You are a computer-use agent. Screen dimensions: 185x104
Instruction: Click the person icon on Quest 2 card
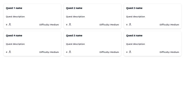click(70, 25)
